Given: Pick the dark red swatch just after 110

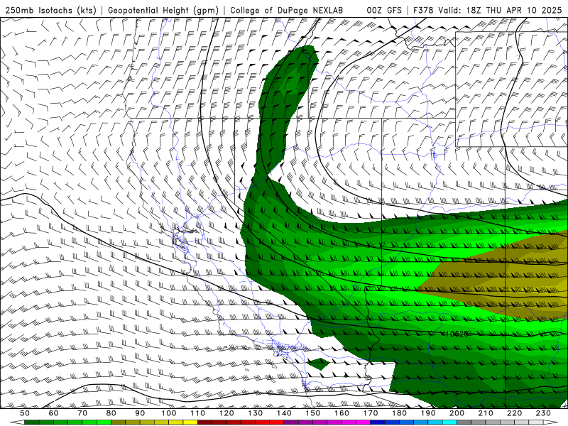Looking at the screenshot, I should [x=204, y=422].
